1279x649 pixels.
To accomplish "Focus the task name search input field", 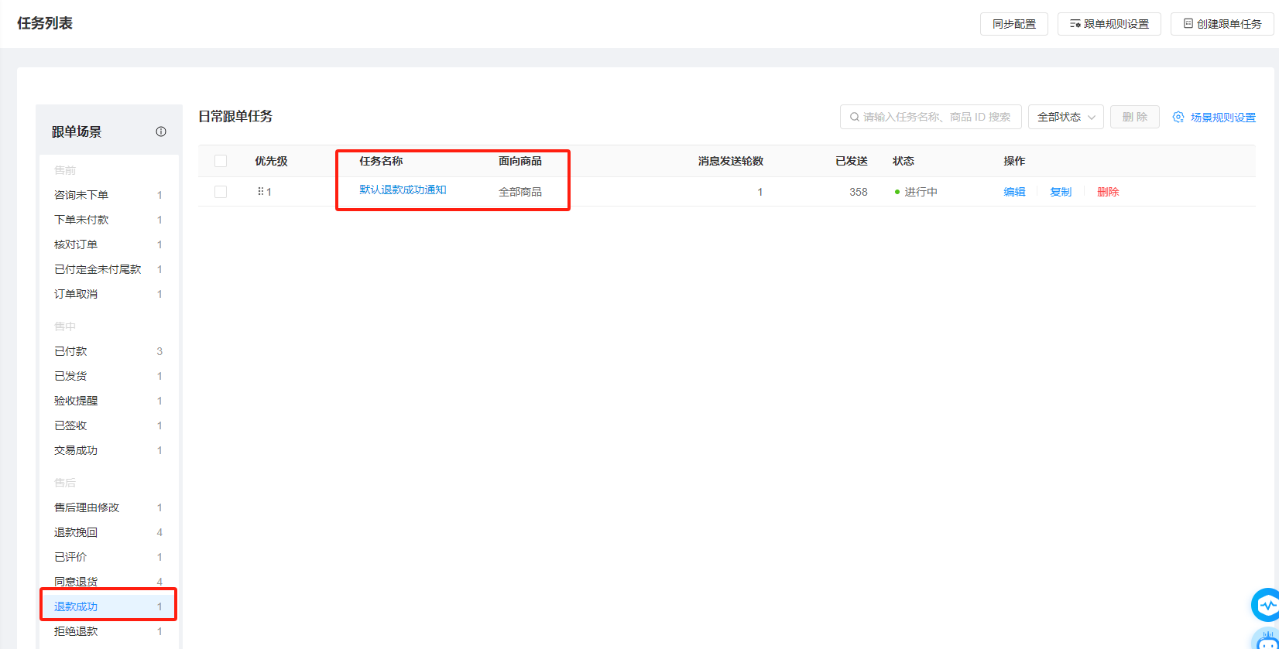I will click(931, 117).
